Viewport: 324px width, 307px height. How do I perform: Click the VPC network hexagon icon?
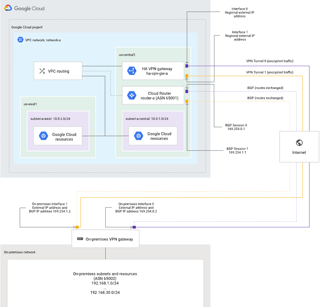coord(20,40)
